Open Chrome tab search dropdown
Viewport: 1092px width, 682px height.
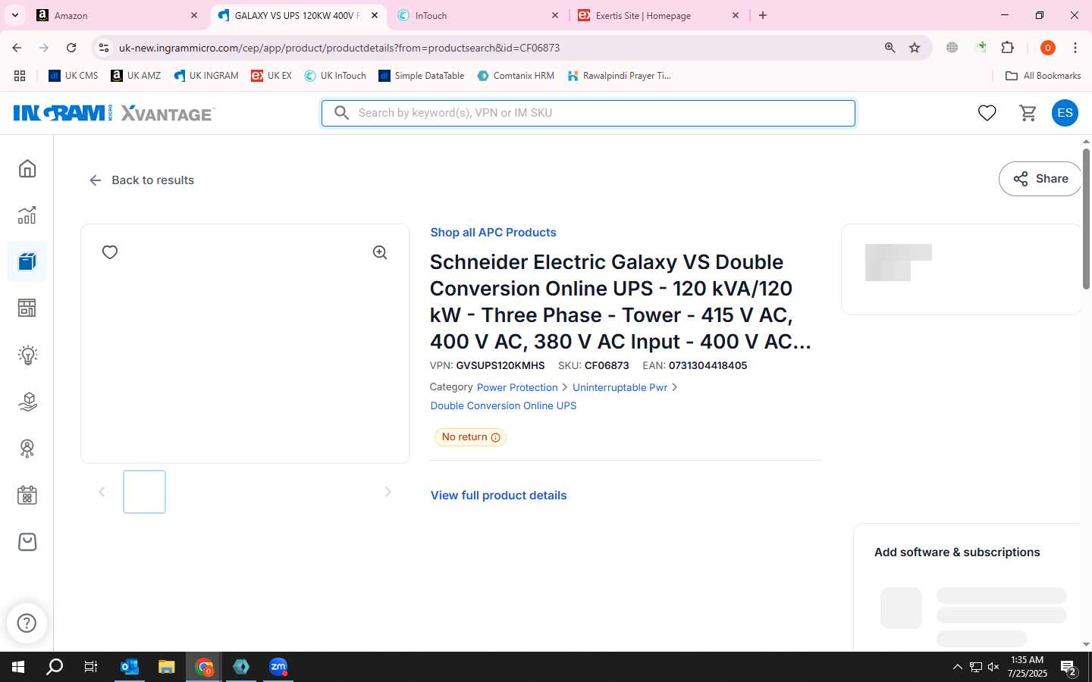pos(14,15)
